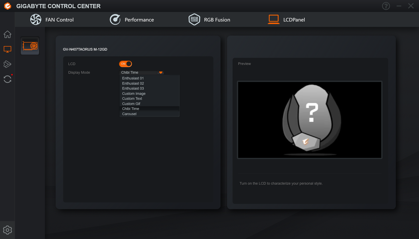Switch to the Performance tab

click(132, 20)
